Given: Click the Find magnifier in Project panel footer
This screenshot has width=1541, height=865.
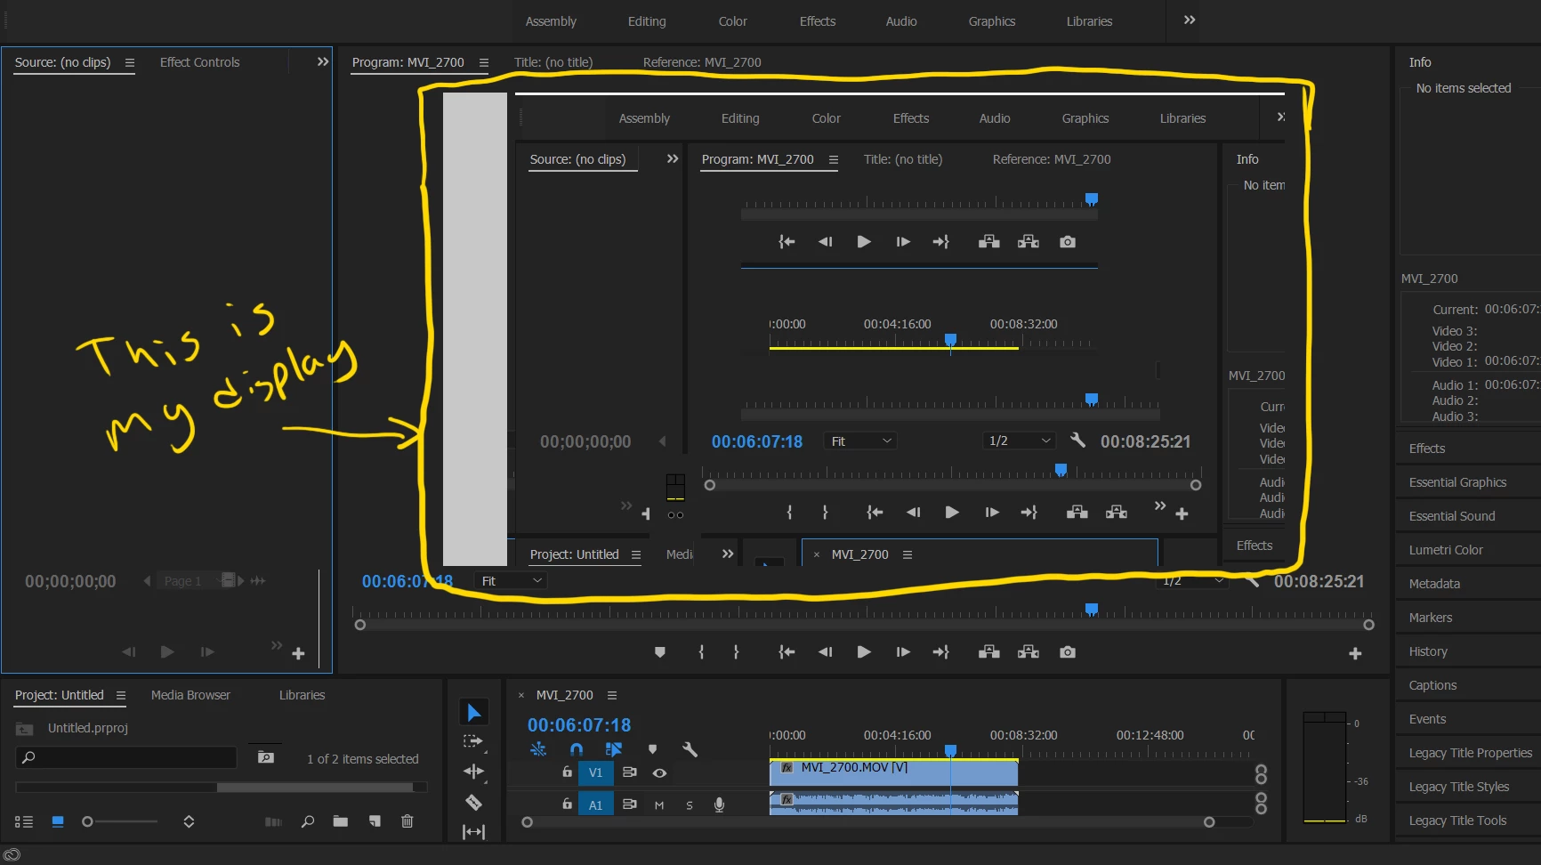Looking at the screenshot, I should [308, 821].
